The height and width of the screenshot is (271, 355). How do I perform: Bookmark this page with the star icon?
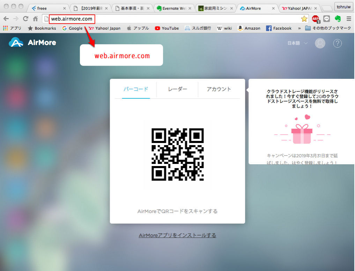[x=304, y=19]
